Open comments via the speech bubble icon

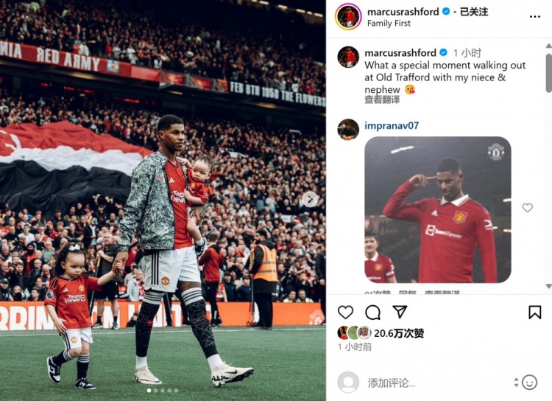tap(372, 312)
